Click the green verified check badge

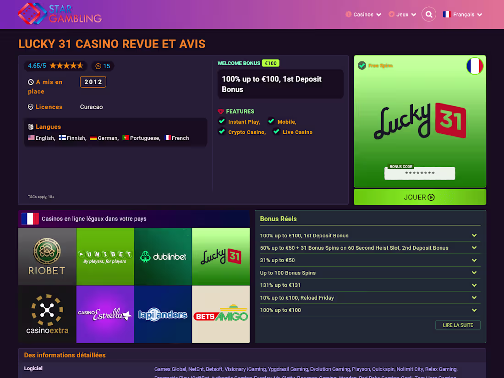[362, 65]
